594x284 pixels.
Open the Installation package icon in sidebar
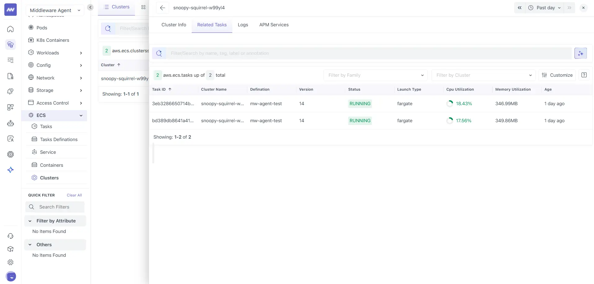11,249
